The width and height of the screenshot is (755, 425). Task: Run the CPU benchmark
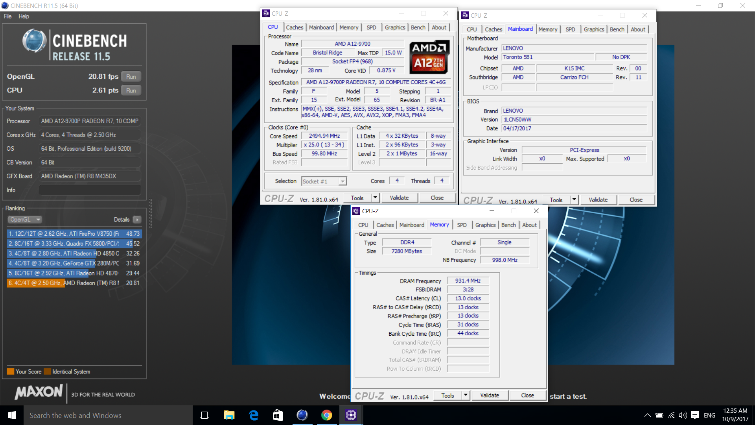point(131,90)
